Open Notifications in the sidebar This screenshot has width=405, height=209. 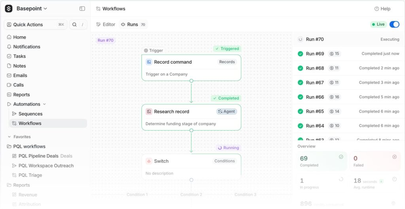(x=26, y=47)
